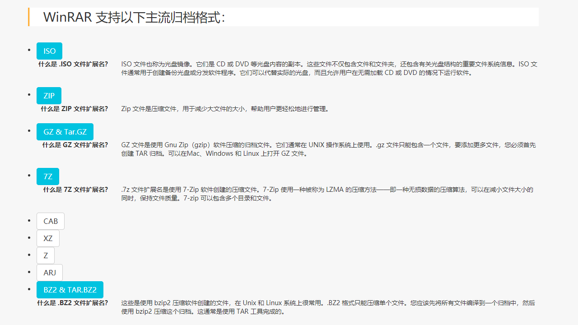Click the '什么是 .BZ2 文件扩展名?' label

point(73,303)
